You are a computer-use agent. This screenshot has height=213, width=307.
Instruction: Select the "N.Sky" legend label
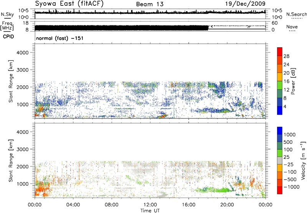click(x=7, y=14)
